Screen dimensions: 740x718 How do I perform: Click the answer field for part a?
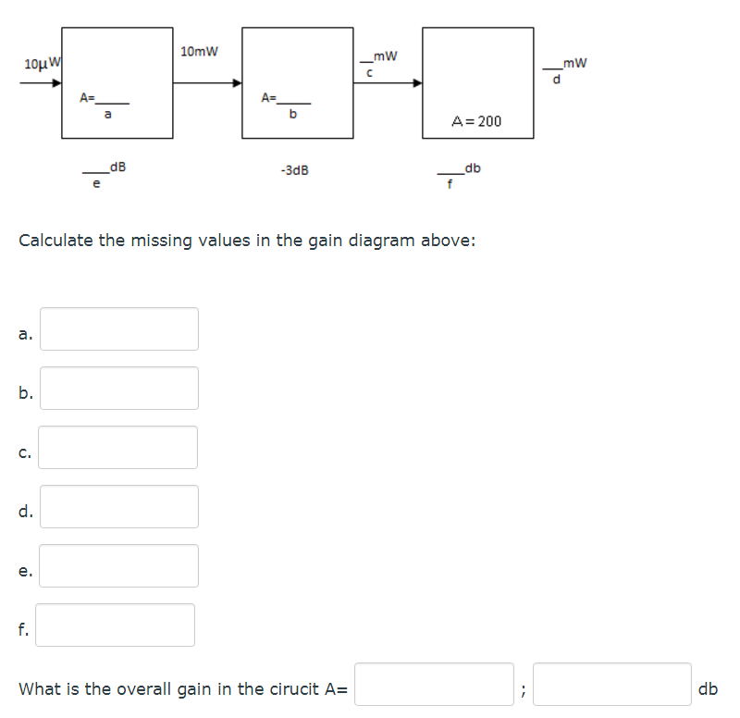pyautogui.click(x=119, y=329)
